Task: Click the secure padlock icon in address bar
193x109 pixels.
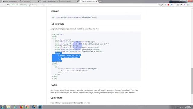Action: point(11,5)
